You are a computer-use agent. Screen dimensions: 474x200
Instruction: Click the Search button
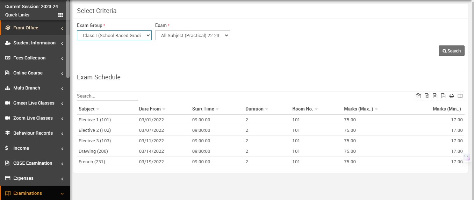click(x=451, y=51)
